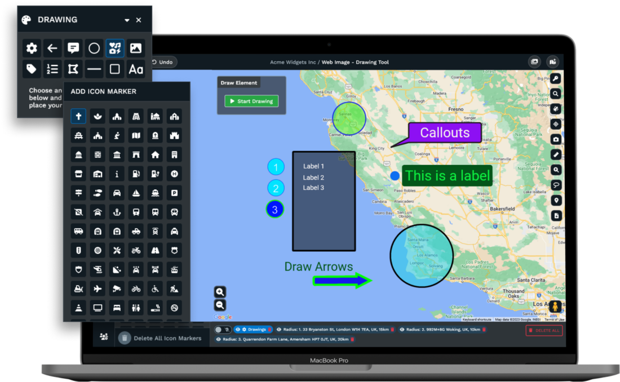Select the callout speech bubble tool
This screenshot has height=382, width=620.
[73, 48]
